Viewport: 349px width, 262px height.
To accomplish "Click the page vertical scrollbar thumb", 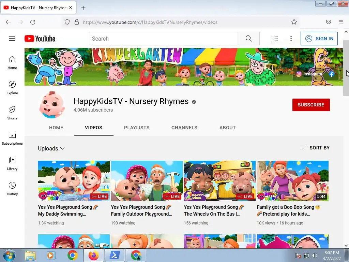I will pos(346,68).
